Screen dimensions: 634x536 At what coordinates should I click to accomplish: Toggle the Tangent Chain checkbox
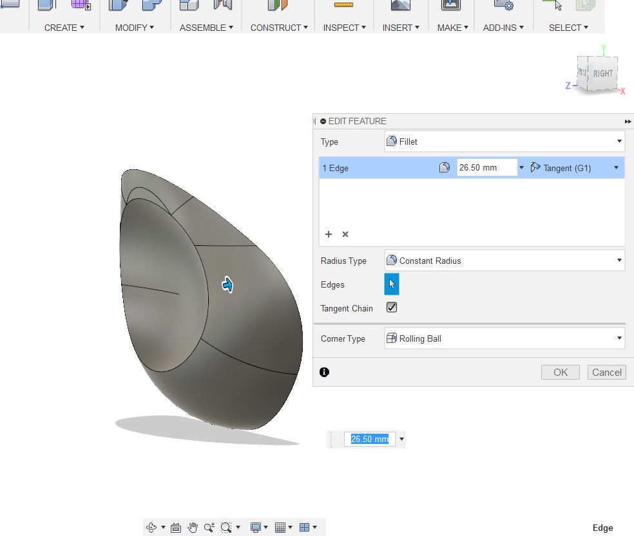click(x=391, y=308)
